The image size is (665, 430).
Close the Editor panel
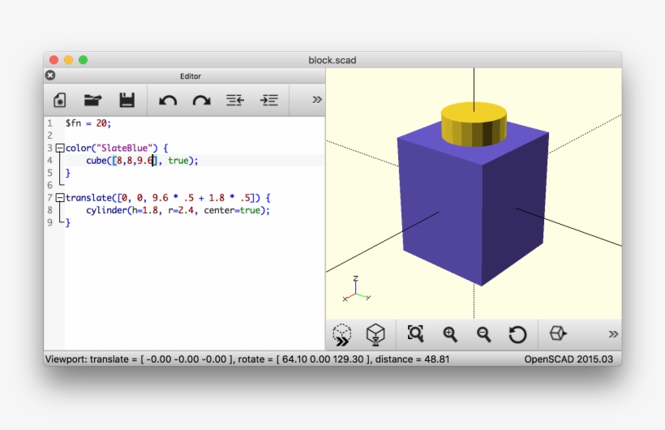(50, 75)
